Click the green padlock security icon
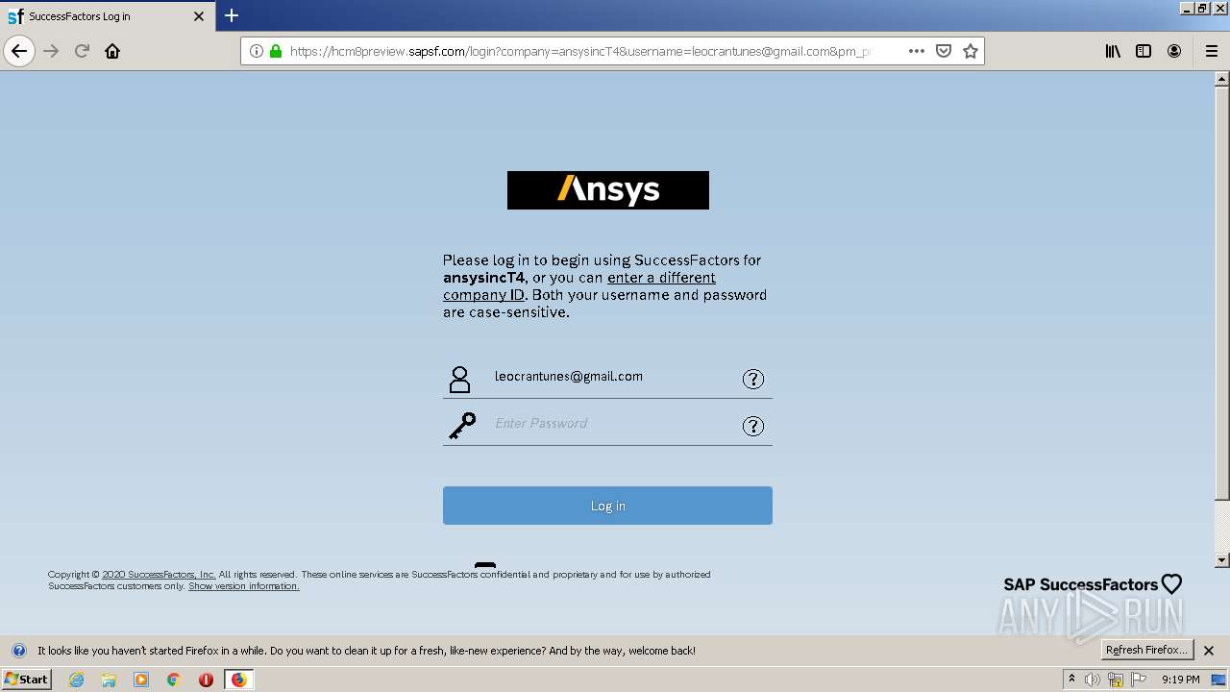This screenshot has width=1230, height=692. (x=276, y=51)
